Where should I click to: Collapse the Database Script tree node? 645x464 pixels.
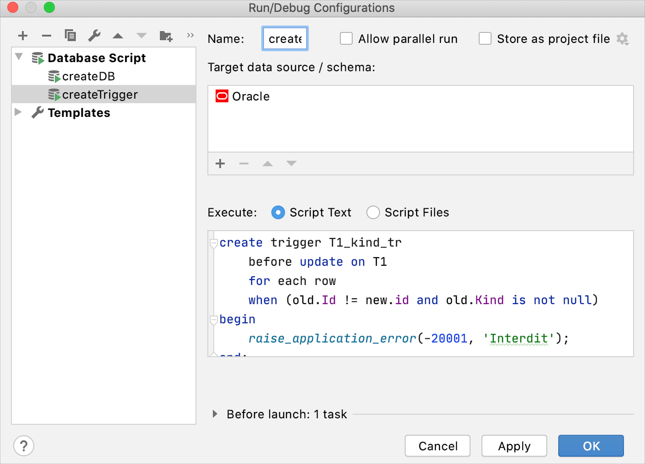point(19,57)
